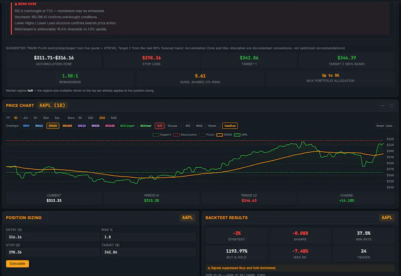
Task: Click the $313.33 current price
Action: 54,200
